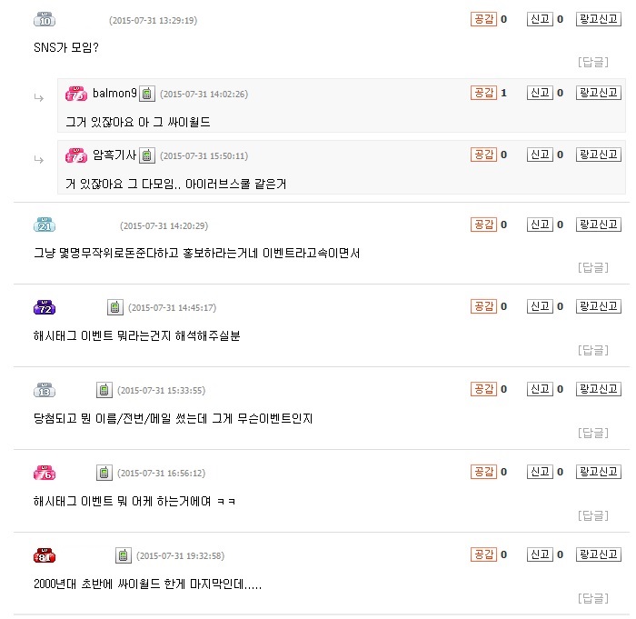Click 광고신고 on the 14:20:29 comment

pos(599,225)
